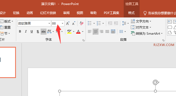Justify the text
This screenshot has width=176, height=96.
click(x=107, y=31)
